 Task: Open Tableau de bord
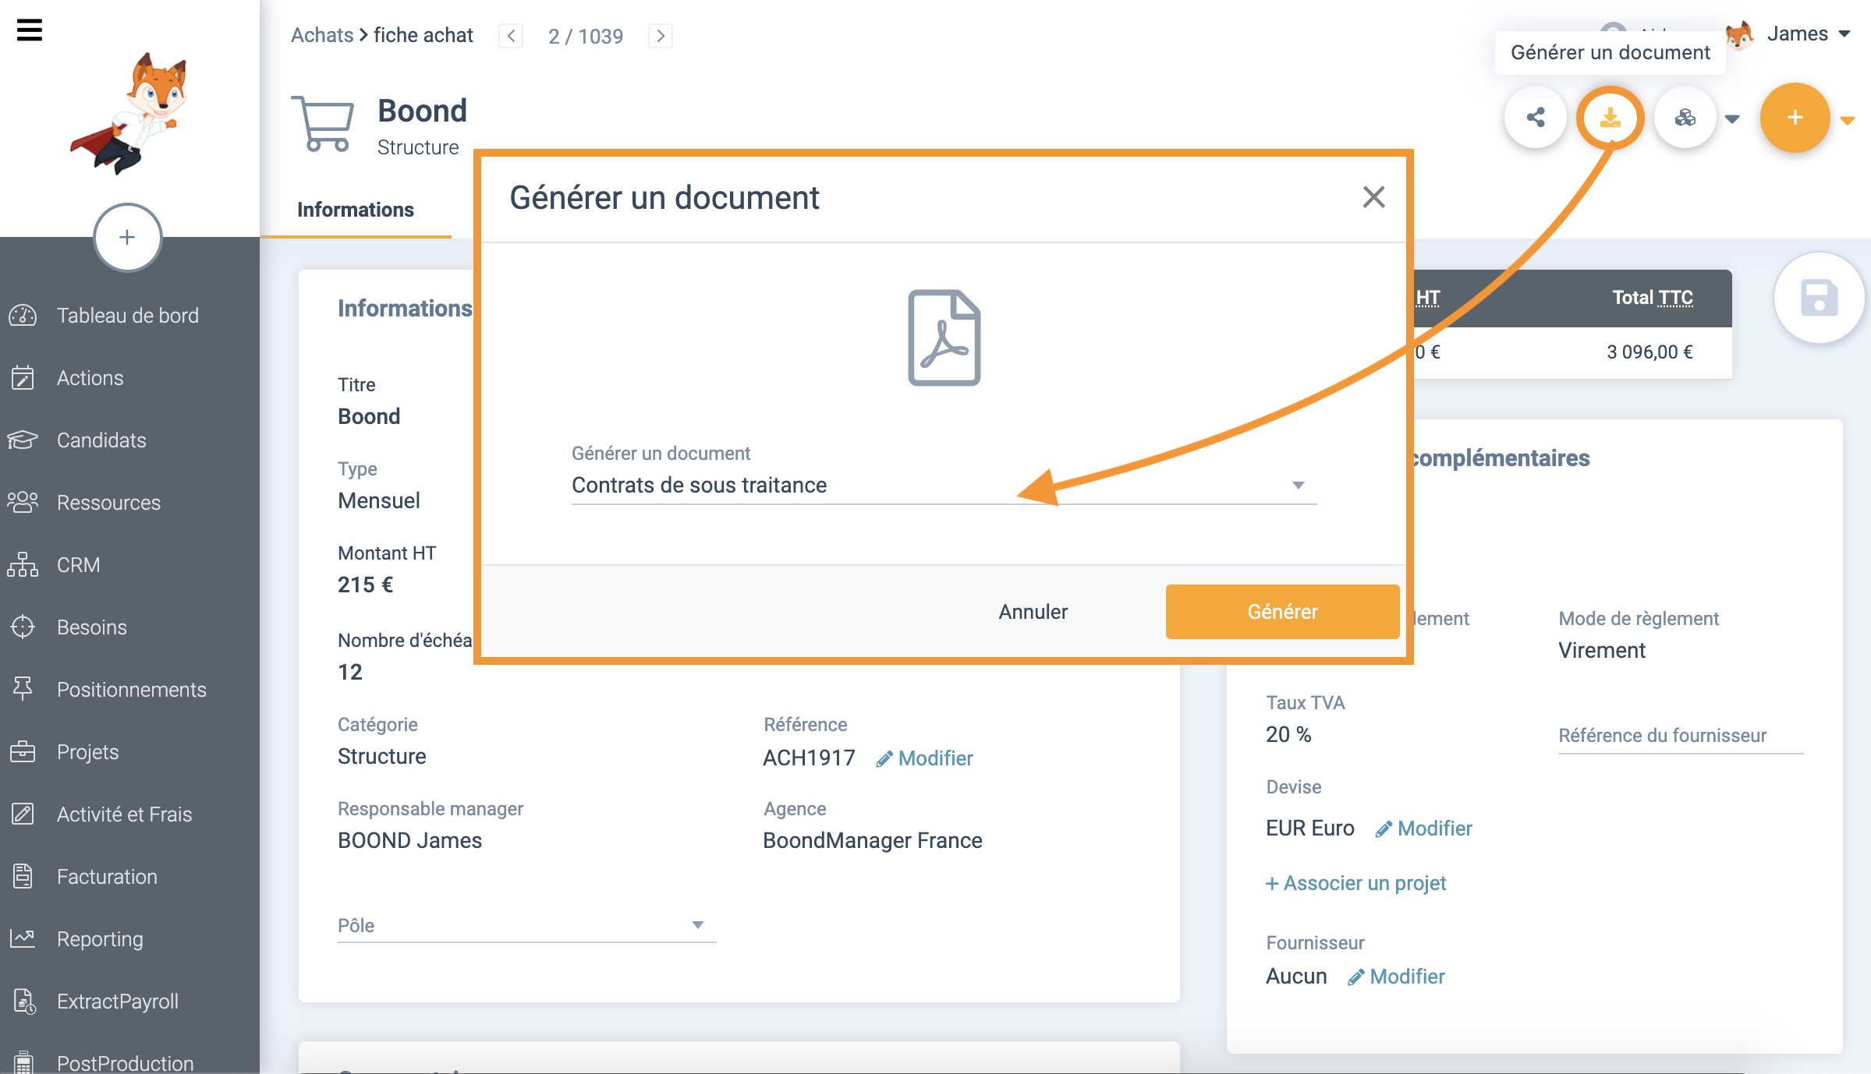[x=127, y=315]
